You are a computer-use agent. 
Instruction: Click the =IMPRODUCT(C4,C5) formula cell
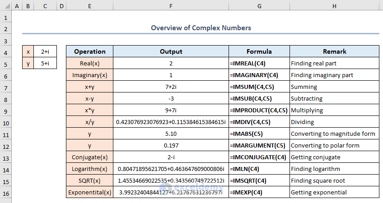[x=259, y=110]
